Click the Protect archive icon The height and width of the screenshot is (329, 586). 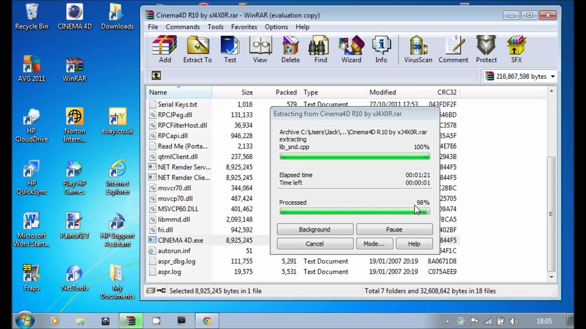click(486, 49)
